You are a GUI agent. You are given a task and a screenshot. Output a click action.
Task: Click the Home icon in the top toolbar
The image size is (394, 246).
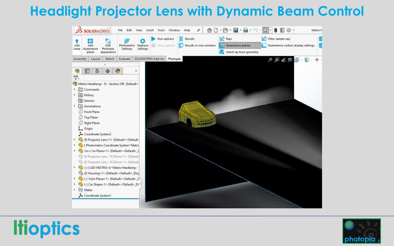point(209,30)
